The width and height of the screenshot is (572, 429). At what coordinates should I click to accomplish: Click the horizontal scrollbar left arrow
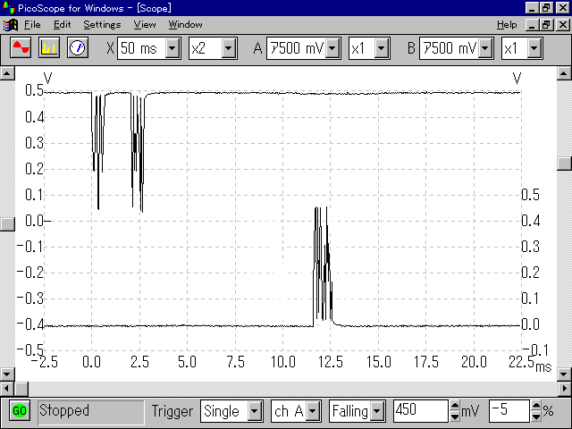point(7,389)
